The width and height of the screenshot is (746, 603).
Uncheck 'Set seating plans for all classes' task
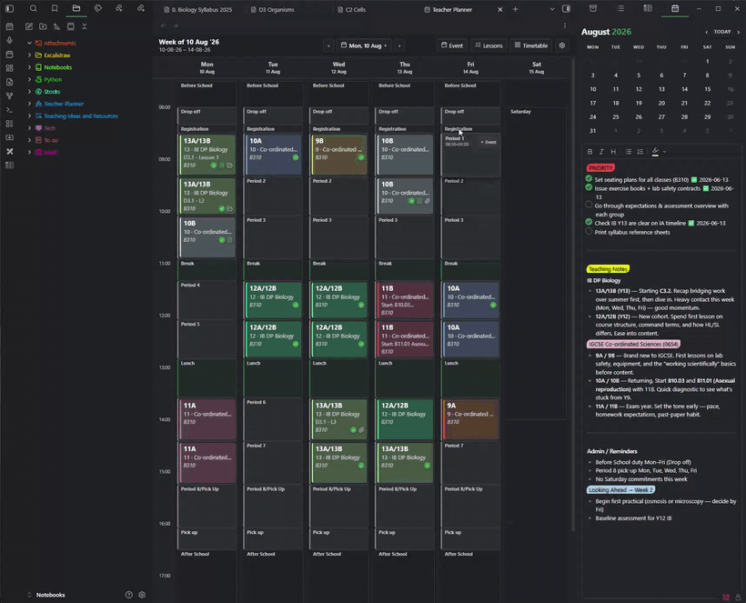coord(589,179)
